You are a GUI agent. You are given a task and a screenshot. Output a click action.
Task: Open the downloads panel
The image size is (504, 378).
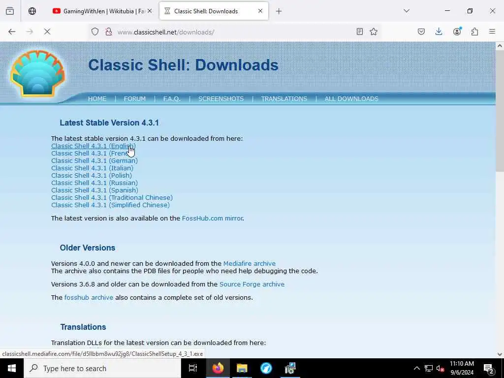pos(439,31)
